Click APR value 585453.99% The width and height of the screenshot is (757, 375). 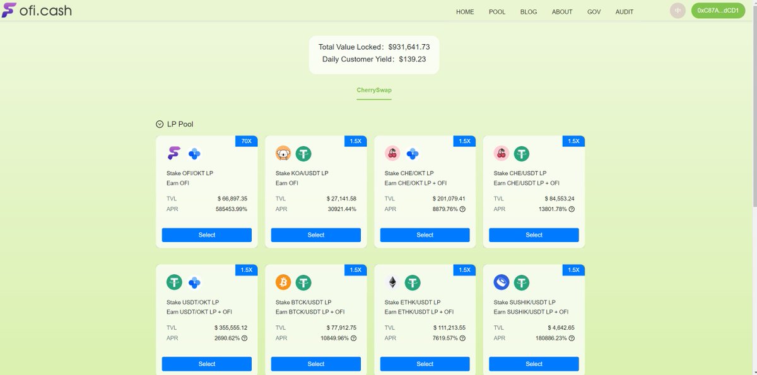(x=232, y=209)
